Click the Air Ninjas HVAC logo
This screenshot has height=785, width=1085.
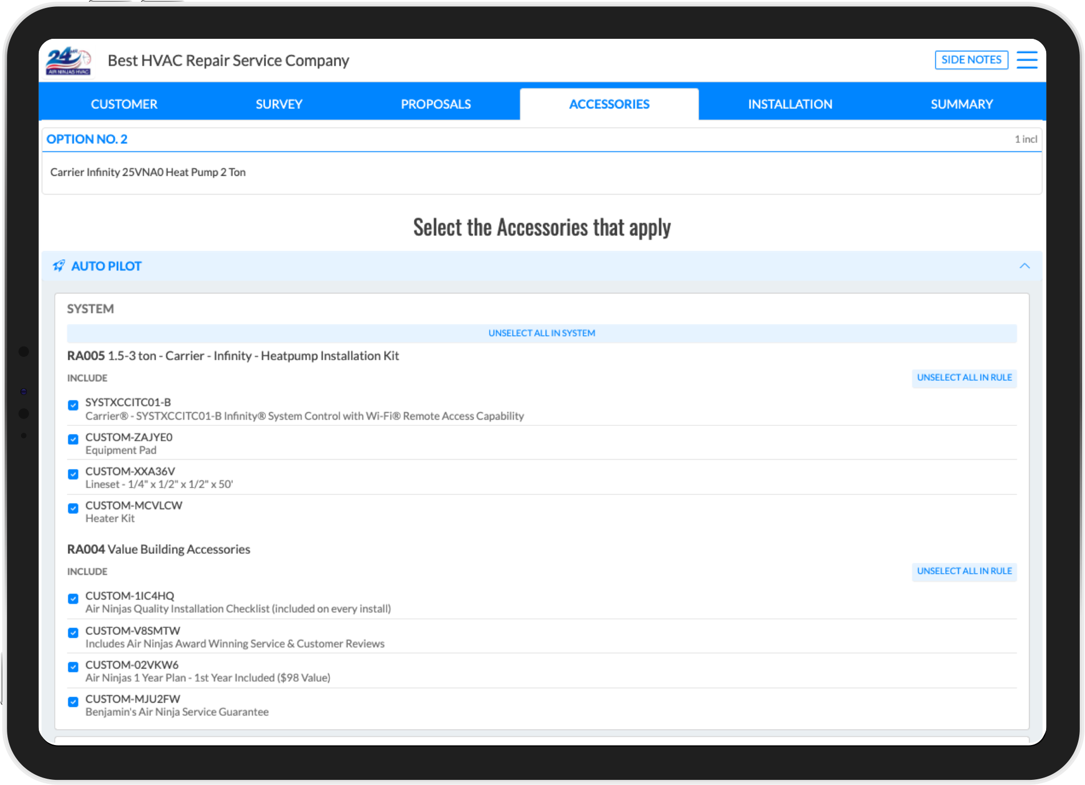click(68, 61)
